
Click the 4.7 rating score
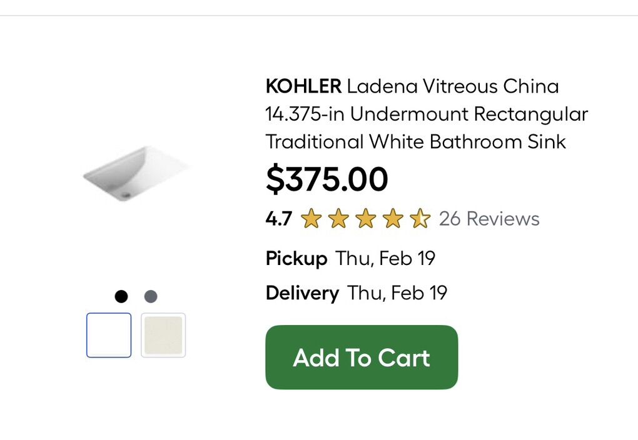(x=278, y=219)
